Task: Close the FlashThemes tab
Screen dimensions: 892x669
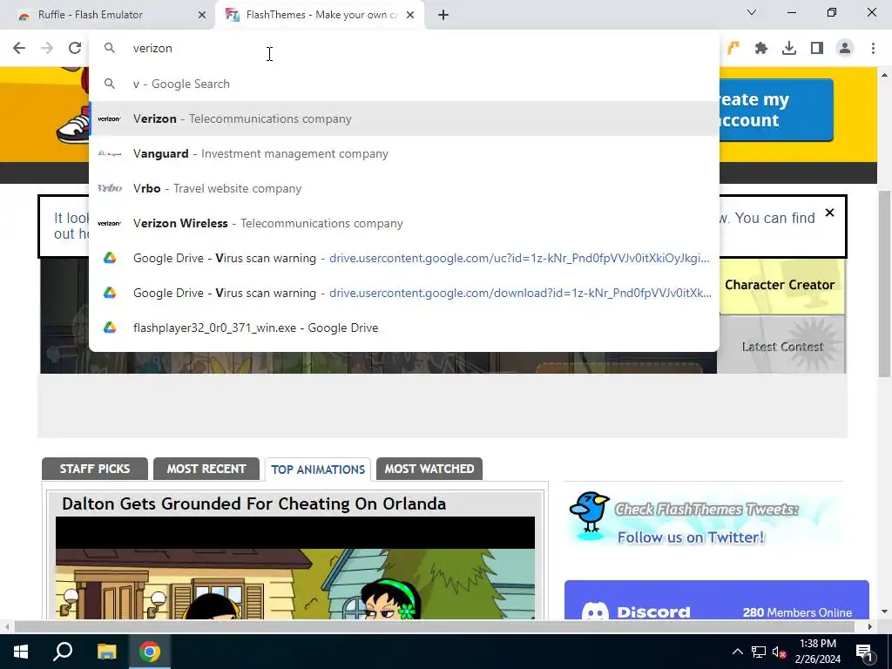Action: (x=410, y=15)
